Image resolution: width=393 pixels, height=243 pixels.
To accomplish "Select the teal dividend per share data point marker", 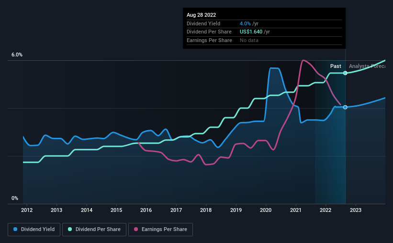I will point(345,73).
